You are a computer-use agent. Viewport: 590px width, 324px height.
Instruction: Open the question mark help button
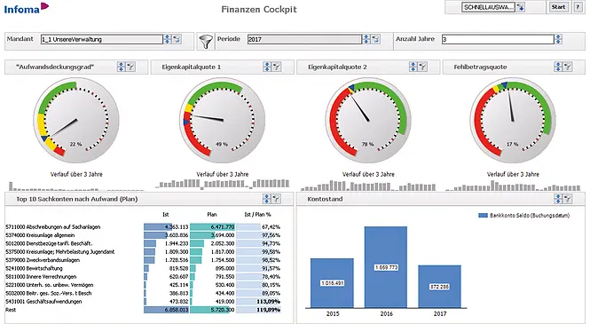coord(578,7)
